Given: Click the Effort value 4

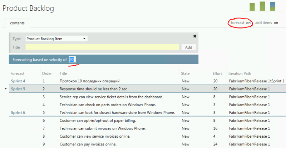Looking at the screenshot, I should point(214,136).
